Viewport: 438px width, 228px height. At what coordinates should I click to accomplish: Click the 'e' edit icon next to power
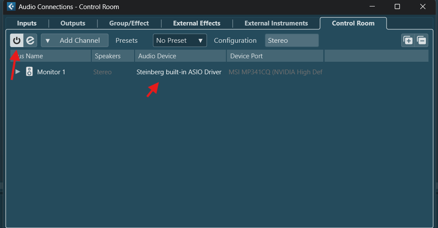point(30,41)
